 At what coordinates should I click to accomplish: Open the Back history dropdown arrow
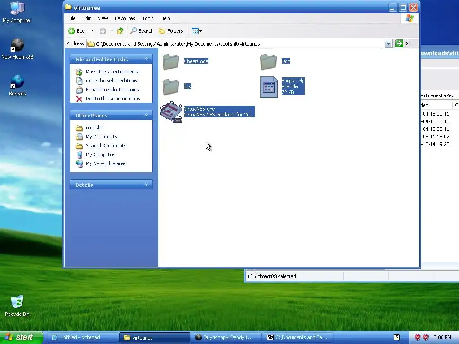pos(92,31)
